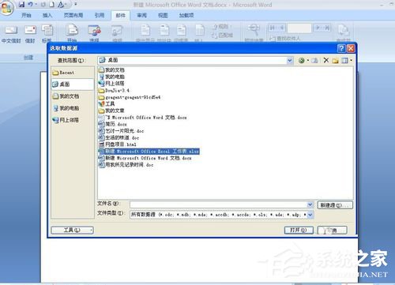Switch to 引用 tab in Word ribbon
The width and height of the screenshot is (395, 285).
tap(100, 16)
